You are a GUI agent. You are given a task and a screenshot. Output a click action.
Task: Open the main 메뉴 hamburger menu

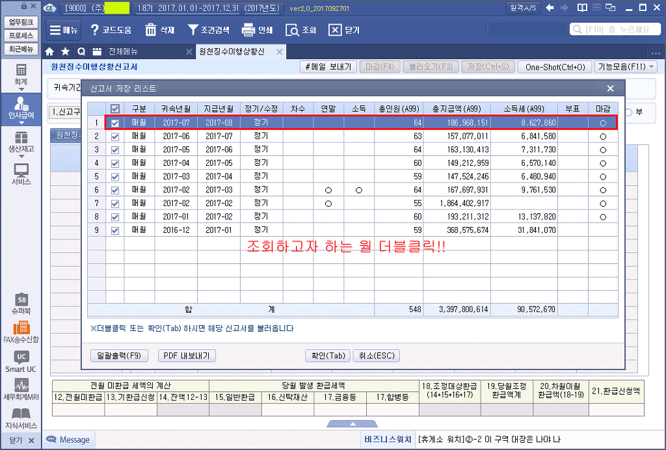coord(64,30)
